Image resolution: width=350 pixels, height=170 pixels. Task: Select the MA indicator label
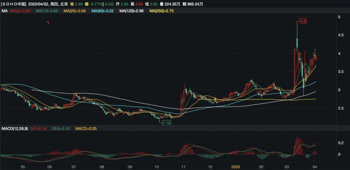coord(5,10)
